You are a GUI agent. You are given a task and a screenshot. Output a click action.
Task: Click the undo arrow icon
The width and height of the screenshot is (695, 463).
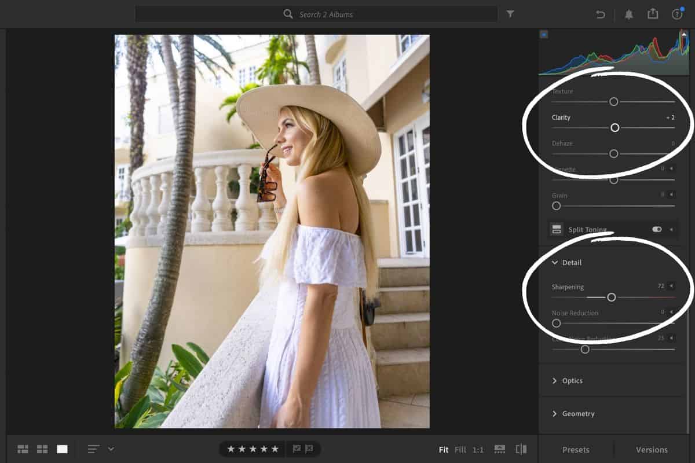pos(601,14)
